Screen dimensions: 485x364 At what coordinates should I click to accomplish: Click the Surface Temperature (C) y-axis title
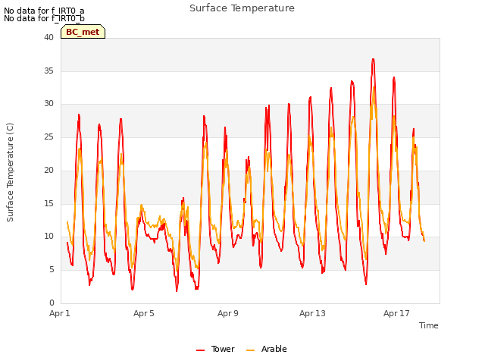[x=10, y=172]
